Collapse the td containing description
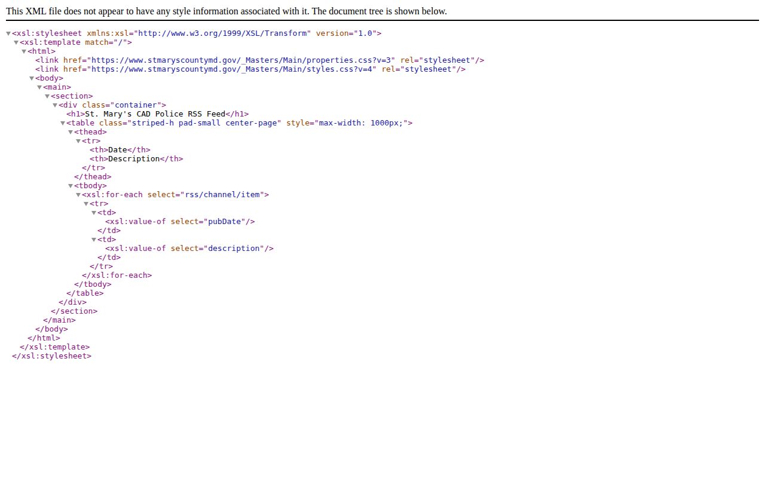The height and width of the screenshot is (478, 765). click(x=94, y=240)
